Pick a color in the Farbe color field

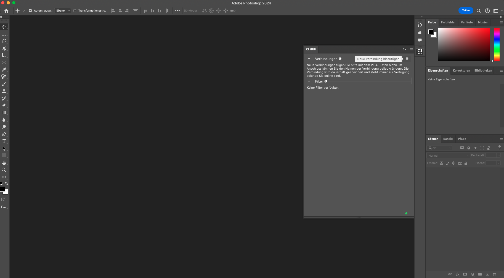coord(464,45)
